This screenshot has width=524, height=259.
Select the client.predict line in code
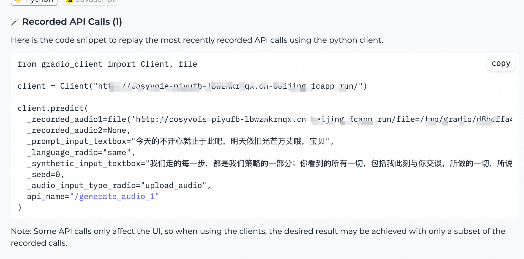(52, 108)
